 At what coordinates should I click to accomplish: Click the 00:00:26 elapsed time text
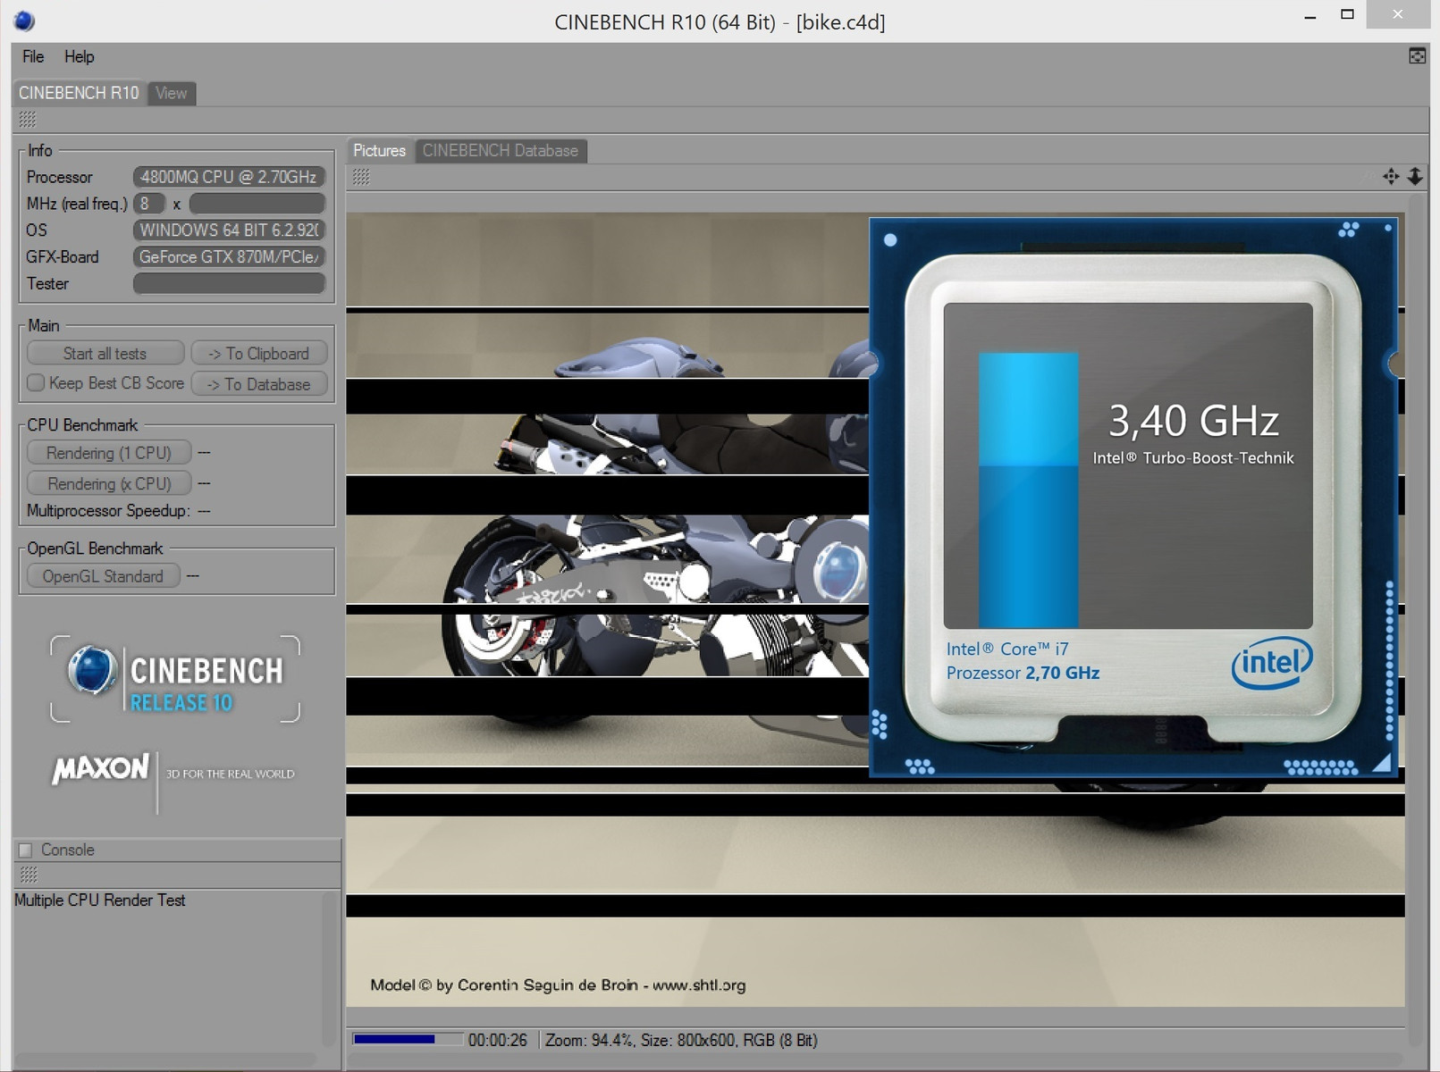(x=498, y=1040)
